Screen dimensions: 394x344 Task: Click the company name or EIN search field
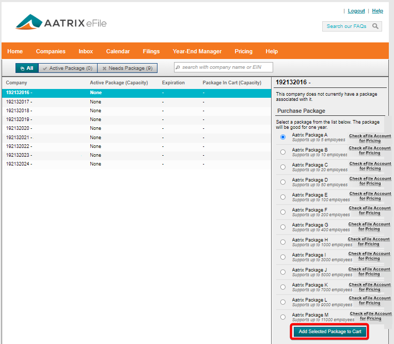(x=224, y=67)
